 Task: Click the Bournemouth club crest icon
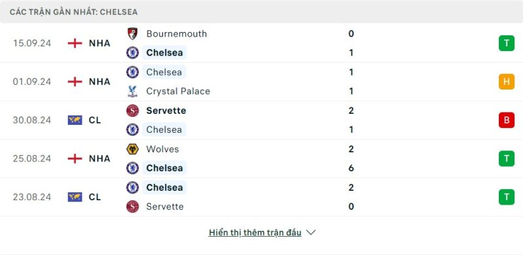click(133, 34)
